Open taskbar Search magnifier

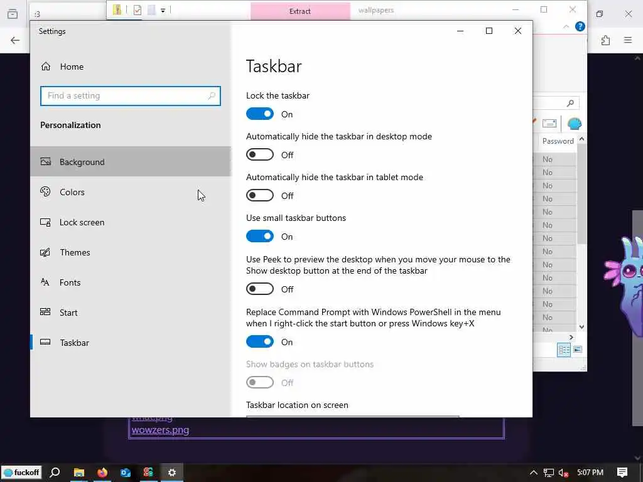(x=55, y=473)
